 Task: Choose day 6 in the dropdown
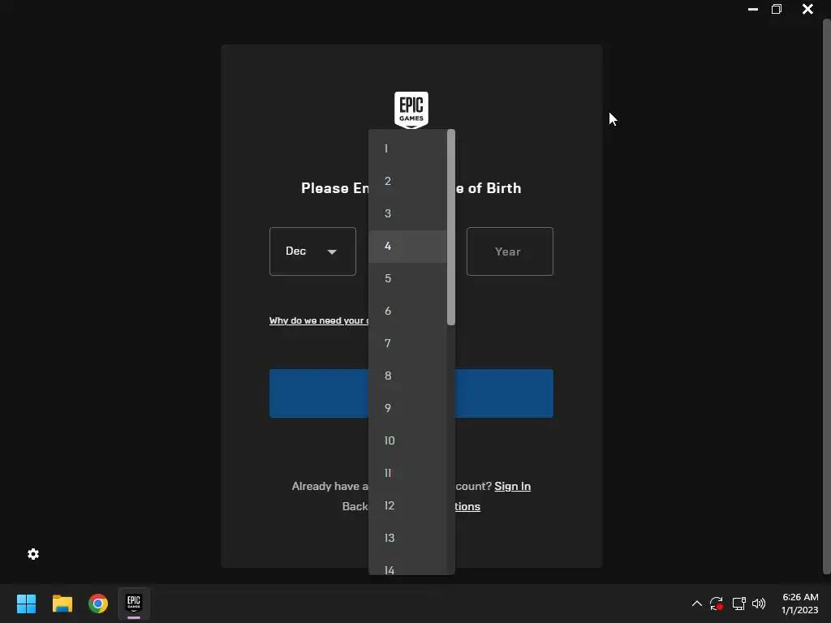coord(407,311)
